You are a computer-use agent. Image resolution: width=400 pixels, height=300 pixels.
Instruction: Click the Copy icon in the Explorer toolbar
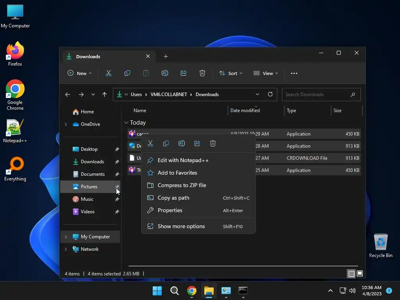pyautogui.click(x=127, y=73)
